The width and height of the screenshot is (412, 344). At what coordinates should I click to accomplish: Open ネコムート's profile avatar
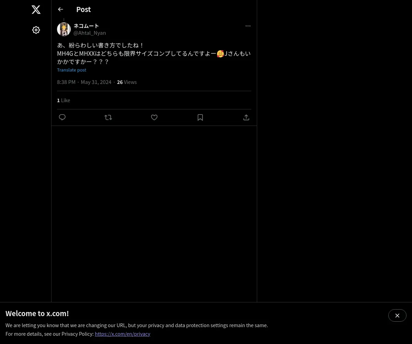click(x=64, y=29)
